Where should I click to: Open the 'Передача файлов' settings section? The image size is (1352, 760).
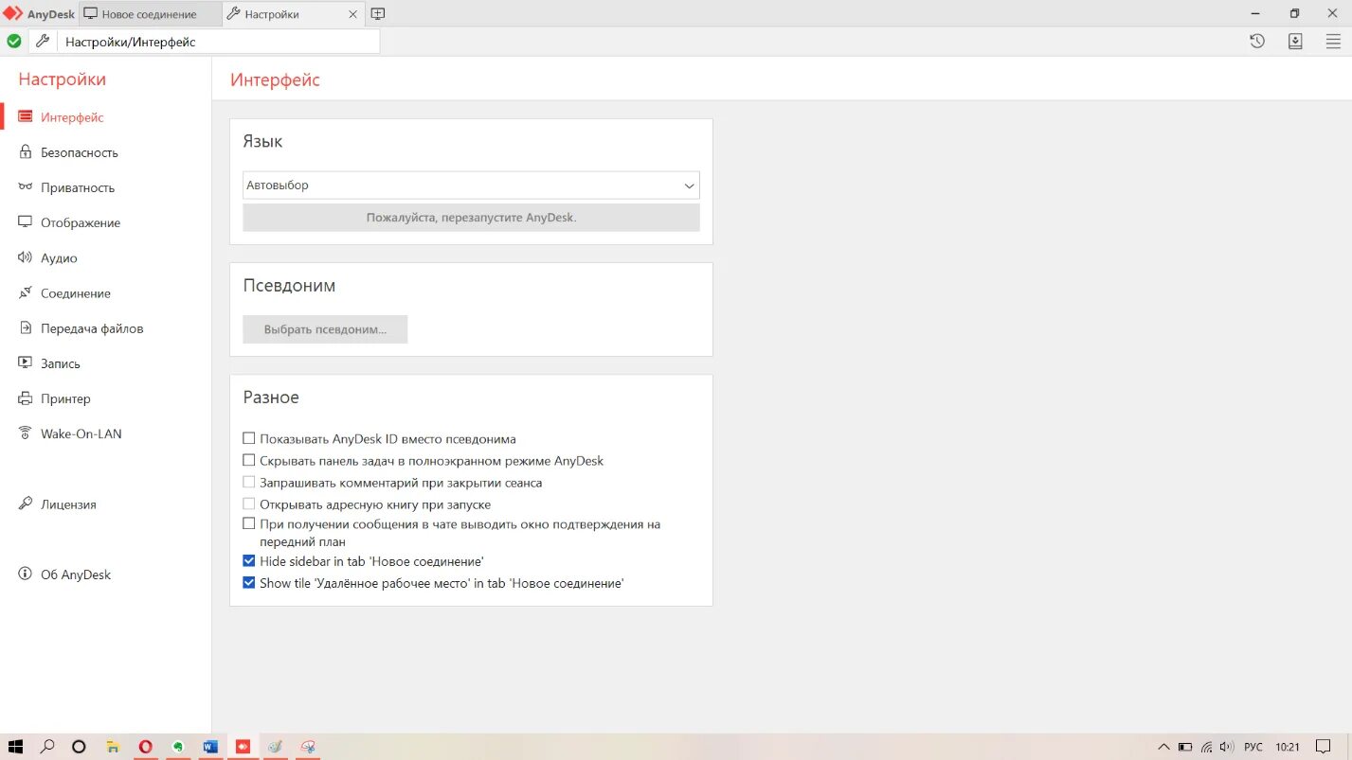pyautogui.click(x=92, y=328)
